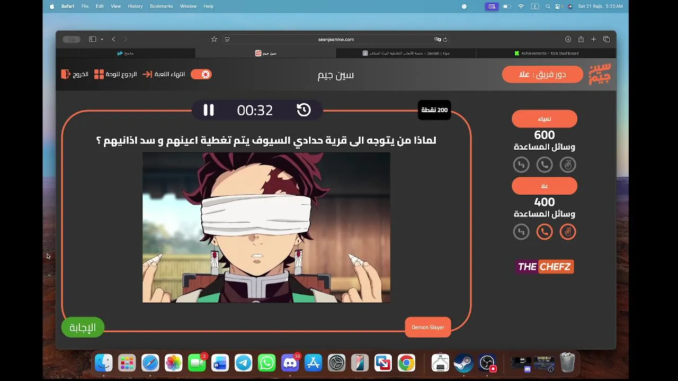This screenshot has height=381, width=678.
Task: Use team لمياء's two-fingers helper icon
Action: (568, 165)
